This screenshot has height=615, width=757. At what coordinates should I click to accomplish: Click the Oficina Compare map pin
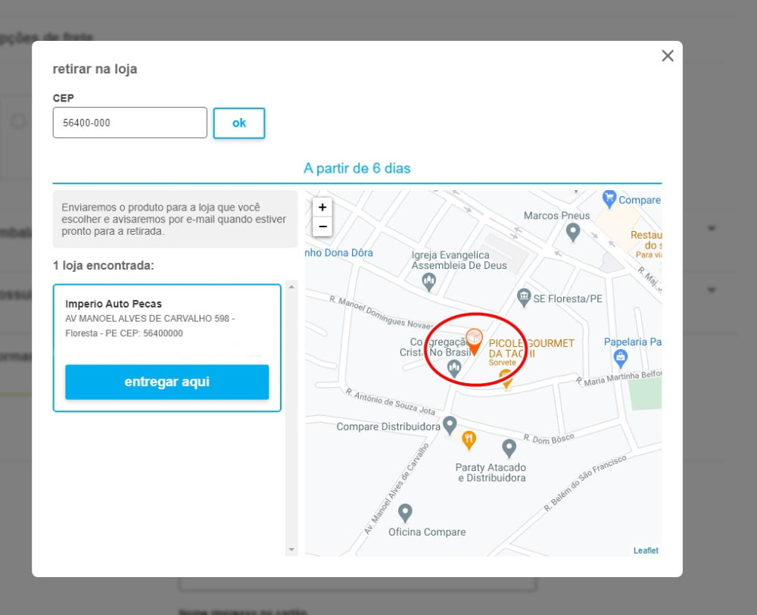(x=405, y=513)
